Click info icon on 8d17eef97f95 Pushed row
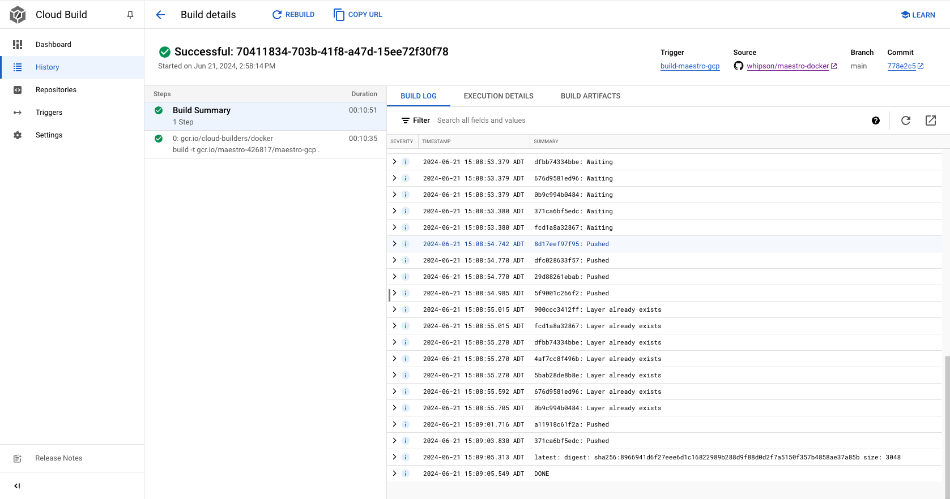Viewport: 950px width, 499px height. 406,244
